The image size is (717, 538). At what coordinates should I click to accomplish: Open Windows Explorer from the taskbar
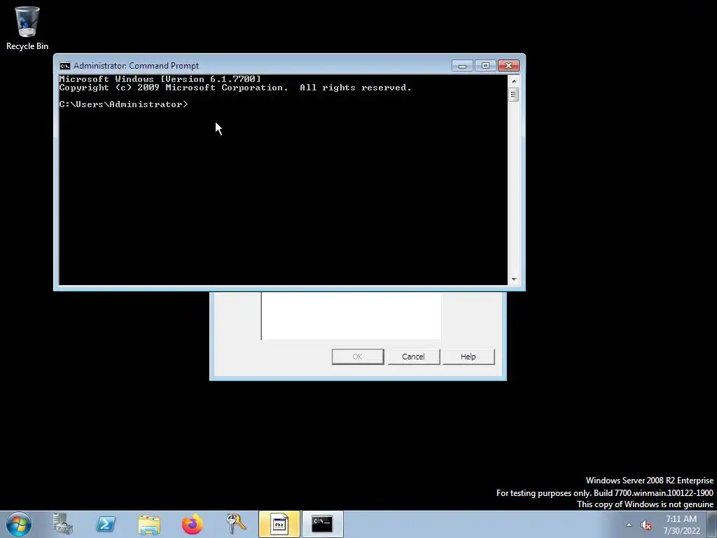coord(149,524)
